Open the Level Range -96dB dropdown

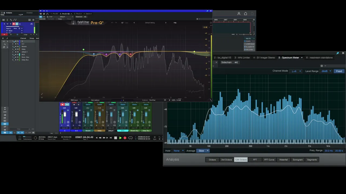326,71
